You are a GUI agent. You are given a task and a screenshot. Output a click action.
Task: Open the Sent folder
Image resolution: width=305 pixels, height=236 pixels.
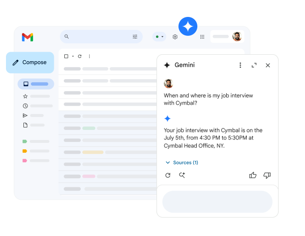(x=33, y=116)
